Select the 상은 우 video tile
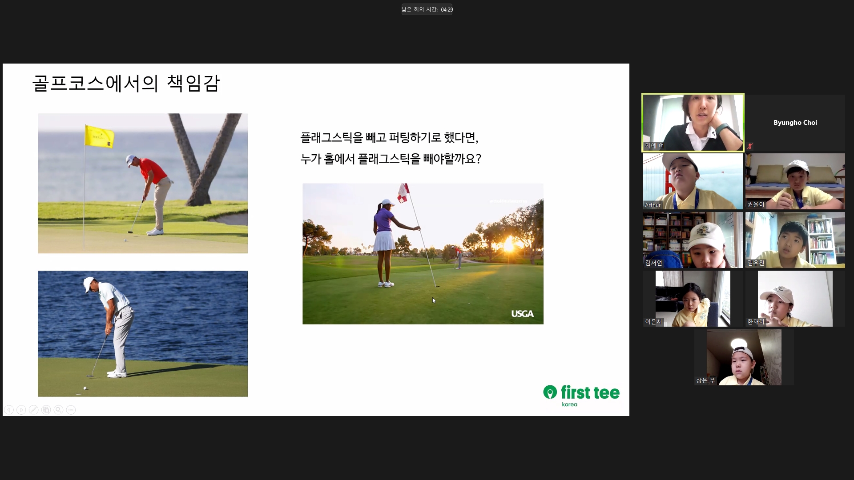The width and height of the screenshot is (854, 480). point(744,357)
